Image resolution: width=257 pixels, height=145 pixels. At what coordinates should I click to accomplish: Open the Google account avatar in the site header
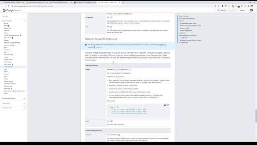coord(251,10)
